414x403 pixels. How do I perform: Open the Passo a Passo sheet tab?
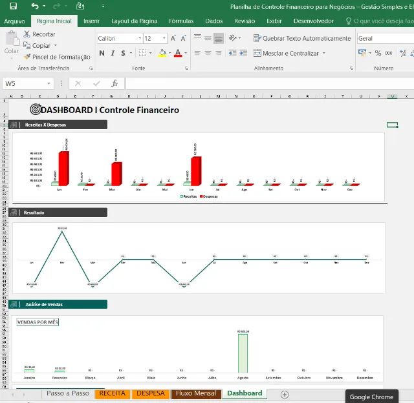68,393
